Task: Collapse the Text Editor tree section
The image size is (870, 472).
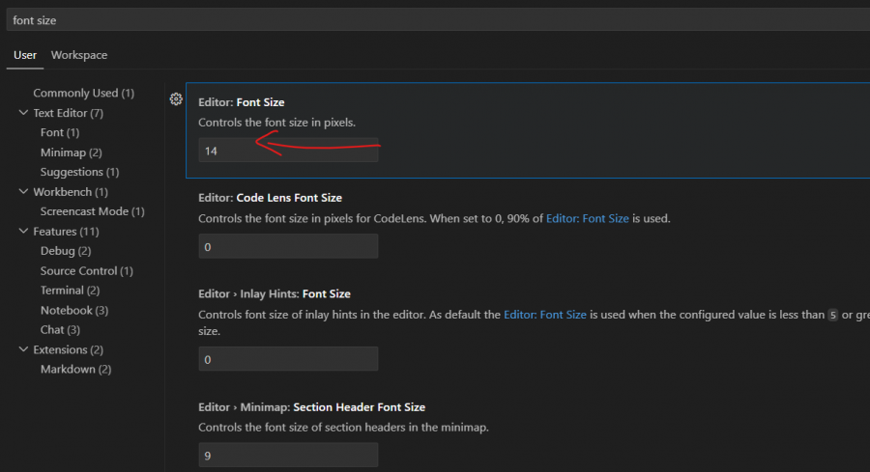Action: 23,113
